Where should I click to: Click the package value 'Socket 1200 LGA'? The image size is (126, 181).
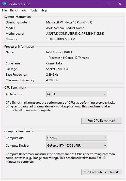tap(57, 69)
